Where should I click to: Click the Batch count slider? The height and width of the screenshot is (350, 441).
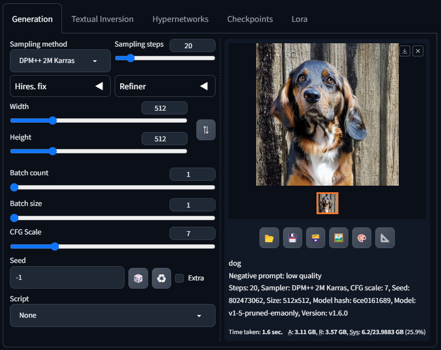pos(112,187)
